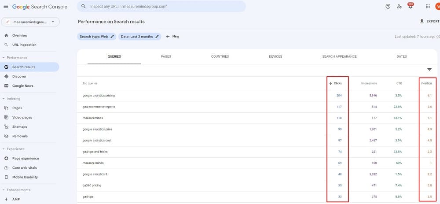440x204 pixels.
Task: Switch to the DATES tab
Action: pyautogui.click(x=402, y=56)
